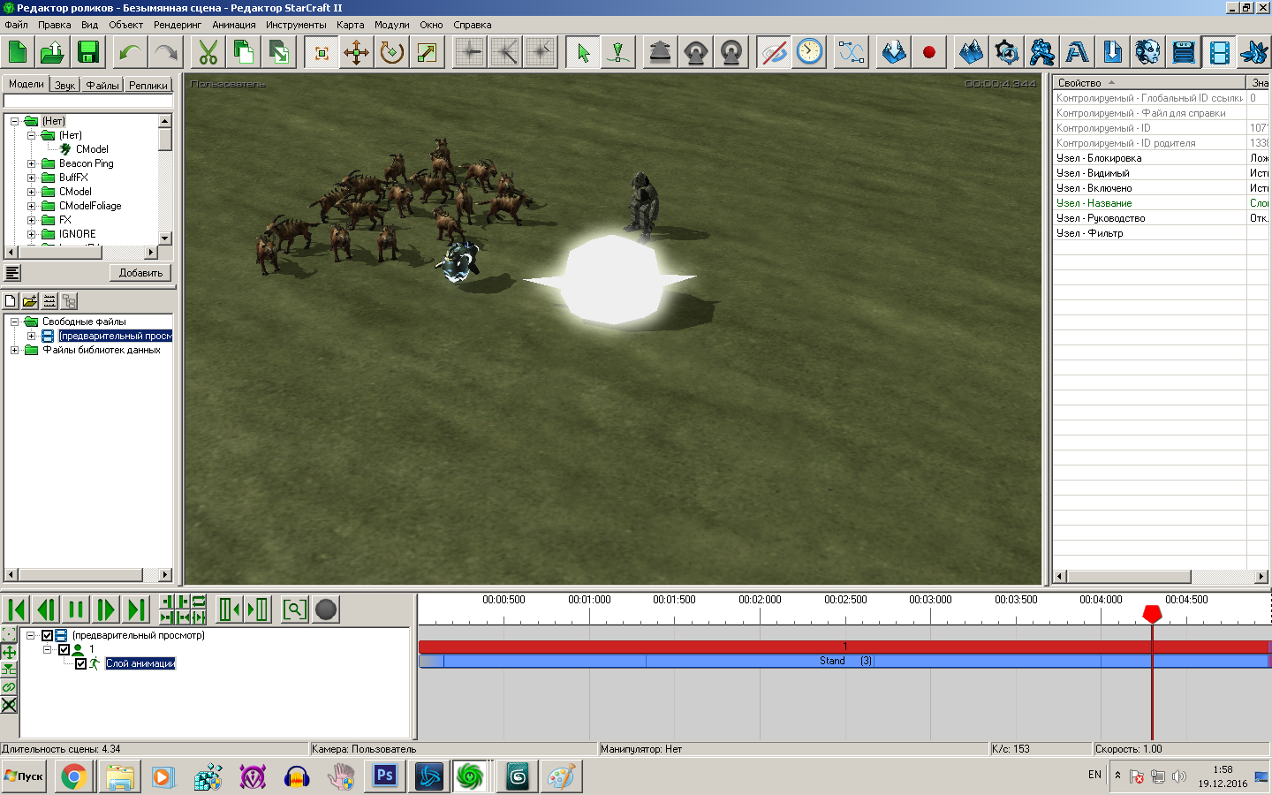1272x795 pixels.
Task: Click the Свойство column header
Action: pyautogui.click(x=1148, y=82)
